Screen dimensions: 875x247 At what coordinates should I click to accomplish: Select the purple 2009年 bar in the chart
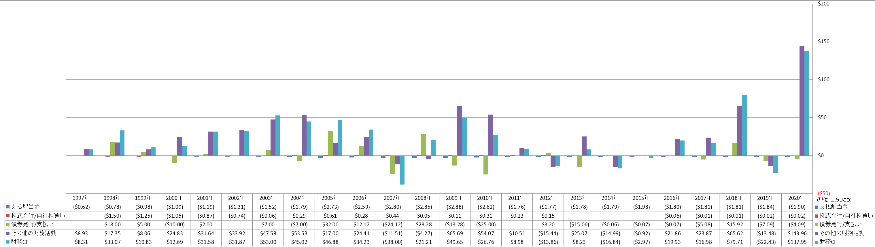tap(460, 131)
